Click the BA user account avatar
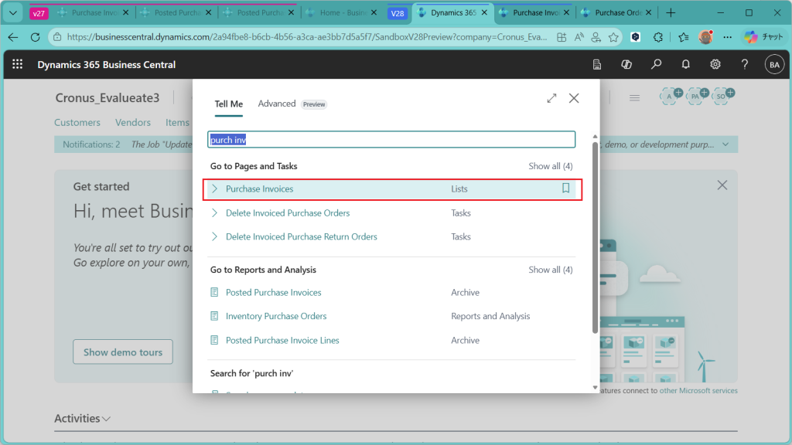 773,65
